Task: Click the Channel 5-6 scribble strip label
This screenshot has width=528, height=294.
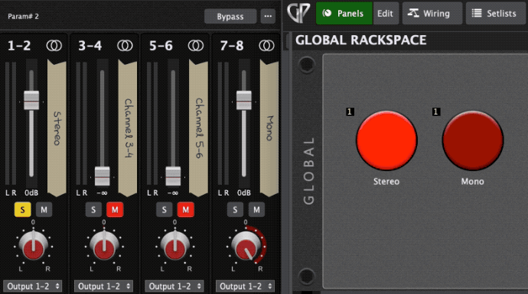Action: (x=199, y=128)
